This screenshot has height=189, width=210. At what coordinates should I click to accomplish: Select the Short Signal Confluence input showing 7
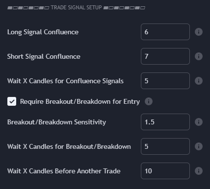165,56
